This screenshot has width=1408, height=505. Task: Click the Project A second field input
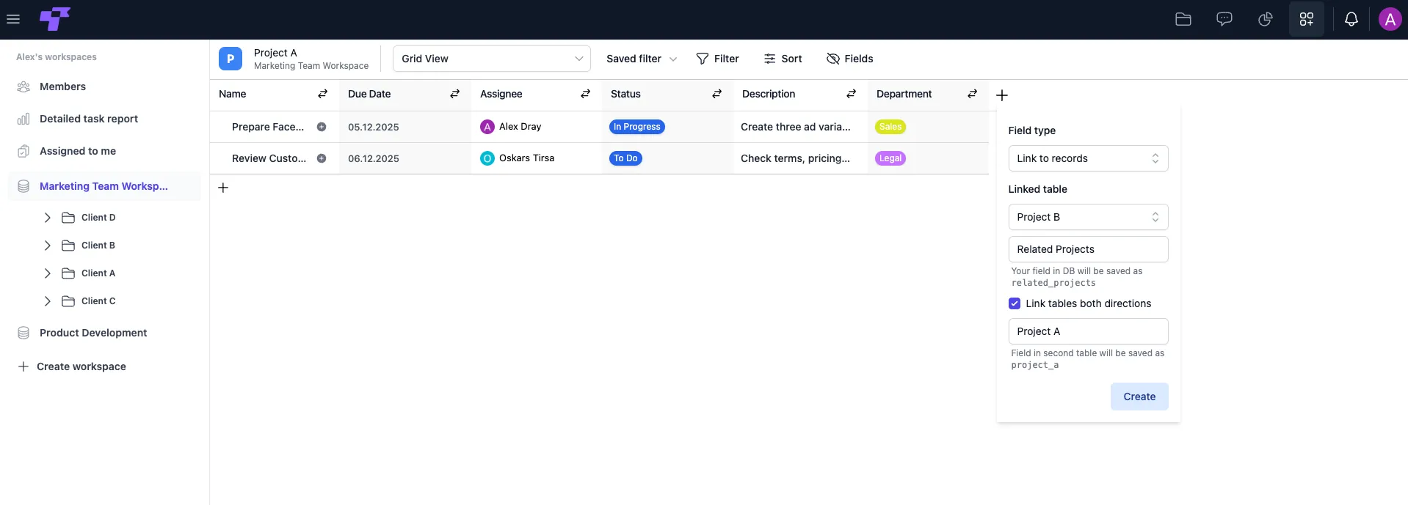tap(1088, 331)
